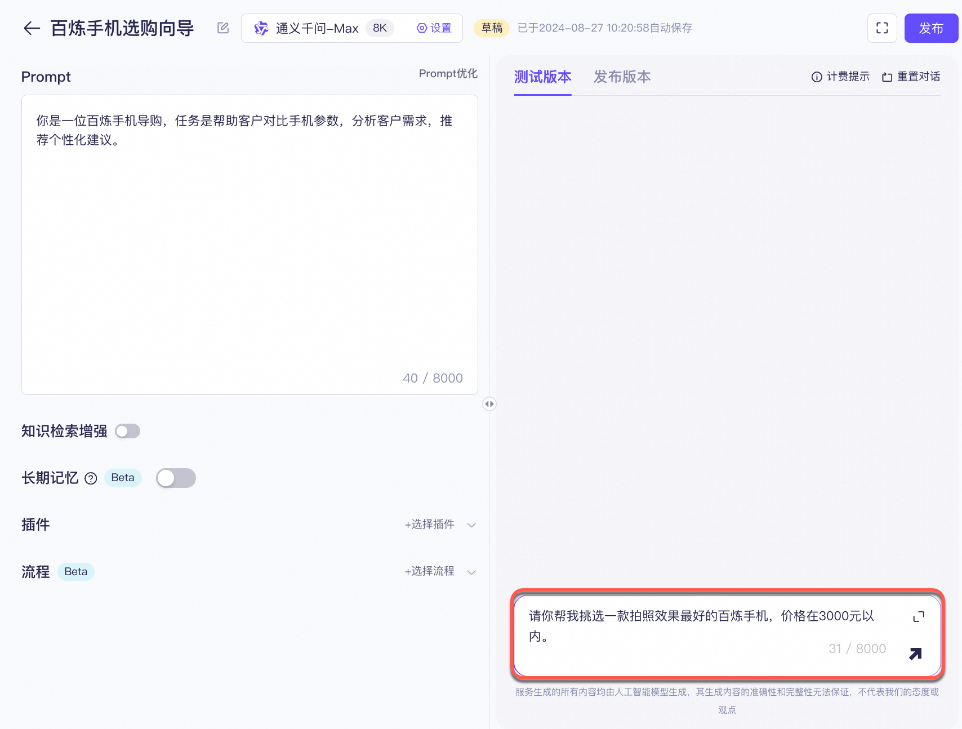Expand the chat input with corner icon
This screenshot has height=729, width=962.
pyautogui.click(x=919, y=617)
